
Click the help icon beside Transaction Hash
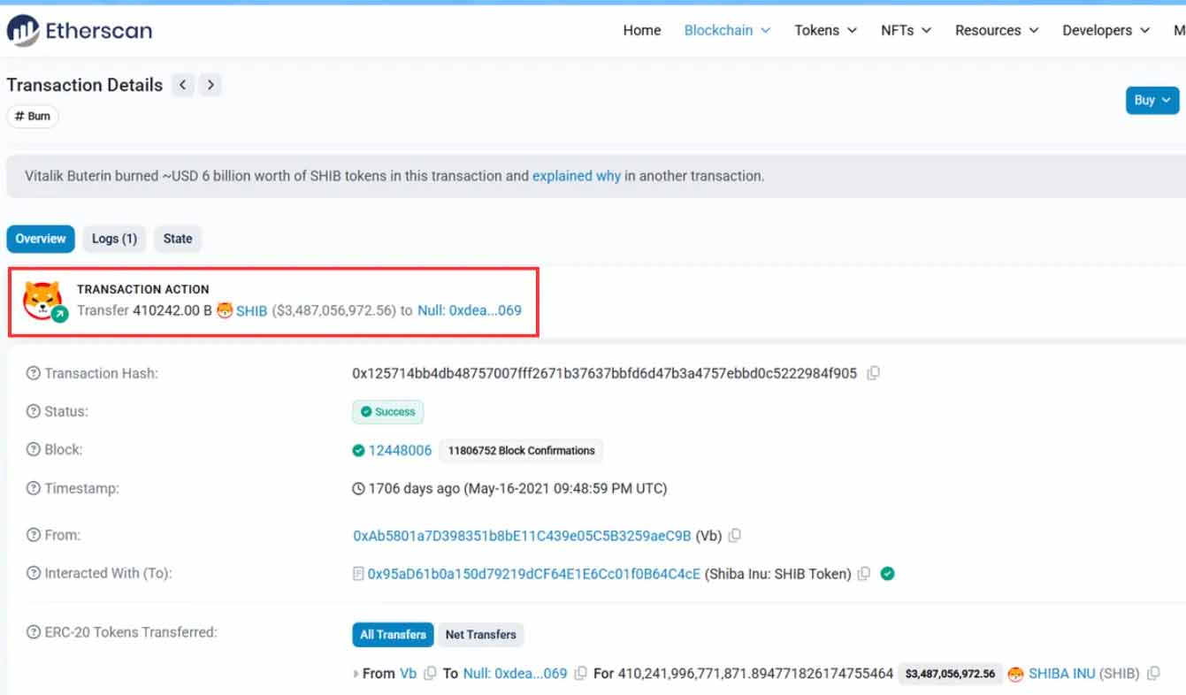34,373
